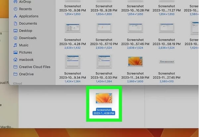Select the screenshot ending 57.46 PM
Viewport: 199px width, 137px height.
pos(135,29)
